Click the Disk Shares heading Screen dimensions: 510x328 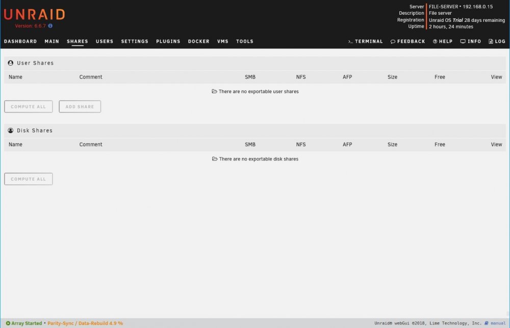[x=35, y=130]
